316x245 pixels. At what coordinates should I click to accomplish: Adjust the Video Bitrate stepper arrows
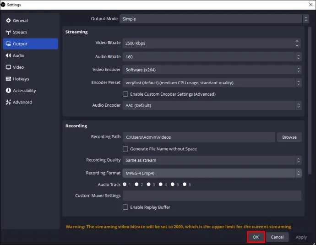coord(297,44)
